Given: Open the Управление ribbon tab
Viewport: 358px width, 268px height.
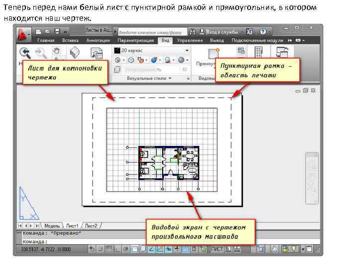Looking at the screenshot, I should pyautogui.click(x=190, y=40).
